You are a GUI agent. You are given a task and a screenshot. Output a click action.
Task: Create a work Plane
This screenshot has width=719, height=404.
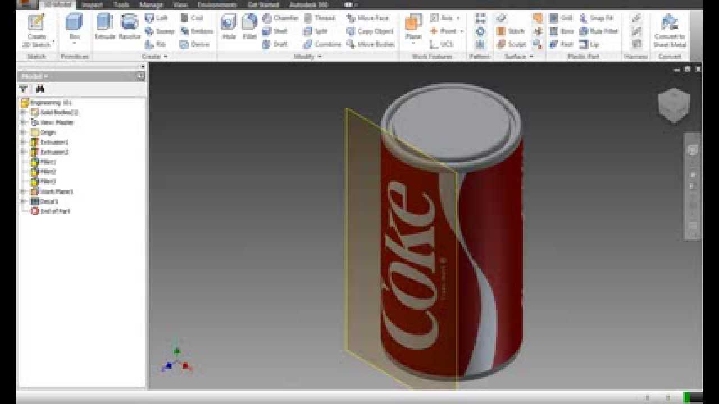click(413, 27)
